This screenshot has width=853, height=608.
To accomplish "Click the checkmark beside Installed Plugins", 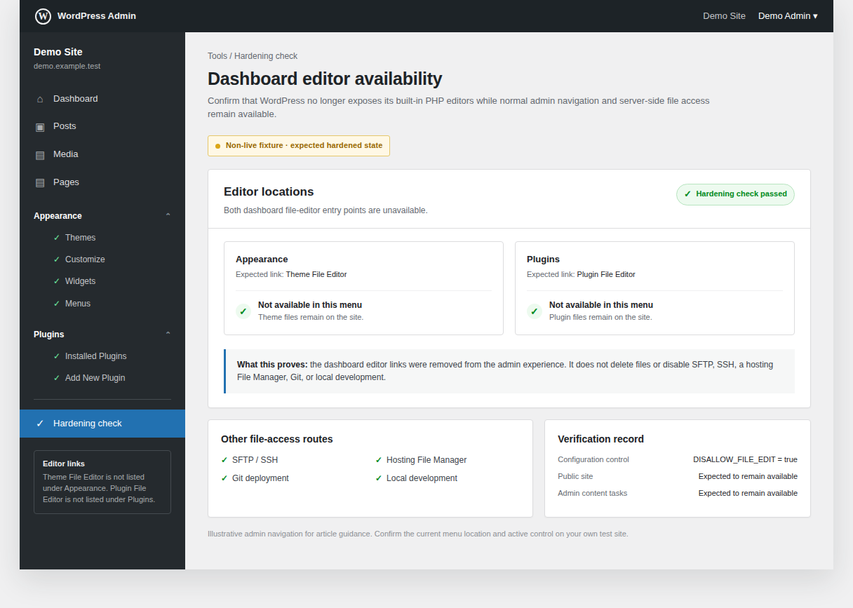I will (x=57, y=356).
